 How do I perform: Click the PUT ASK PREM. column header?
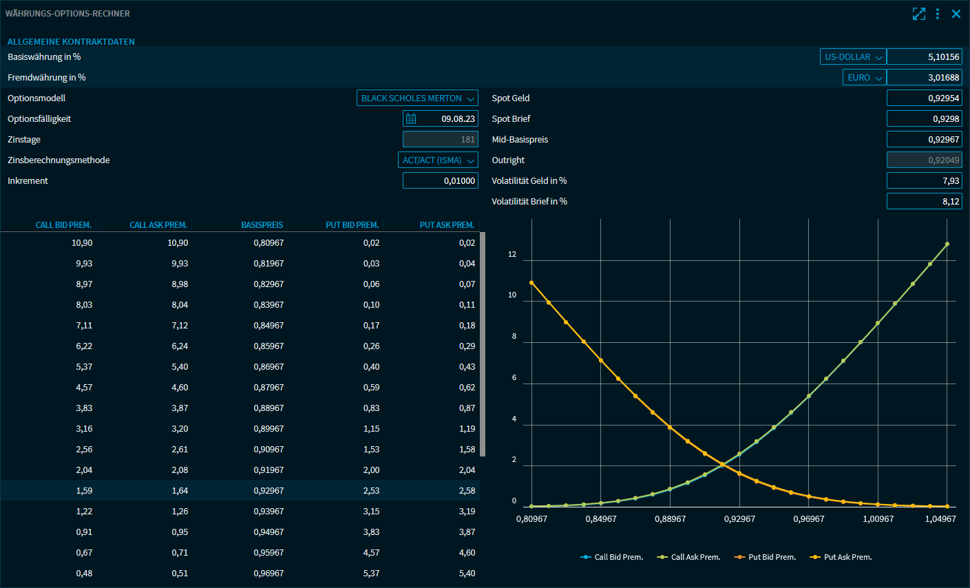point(447,225)
